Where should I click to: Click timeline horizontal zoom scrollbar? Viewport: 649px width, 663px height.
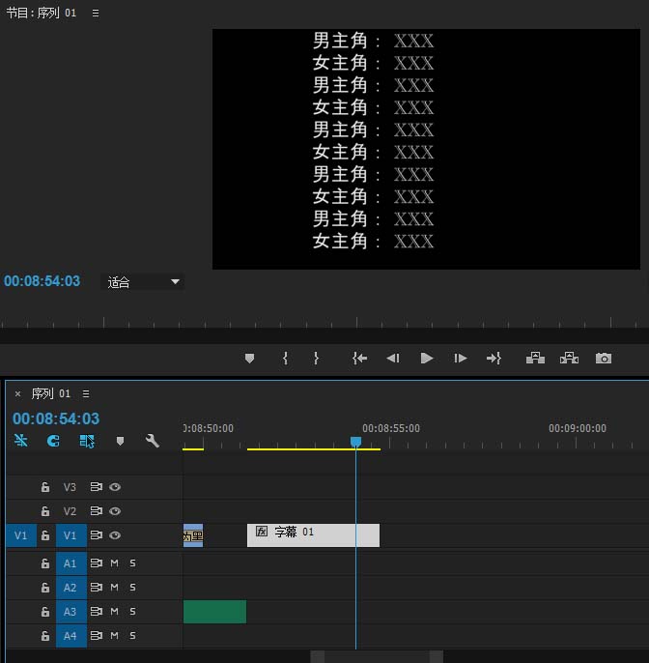click(377, 656)
